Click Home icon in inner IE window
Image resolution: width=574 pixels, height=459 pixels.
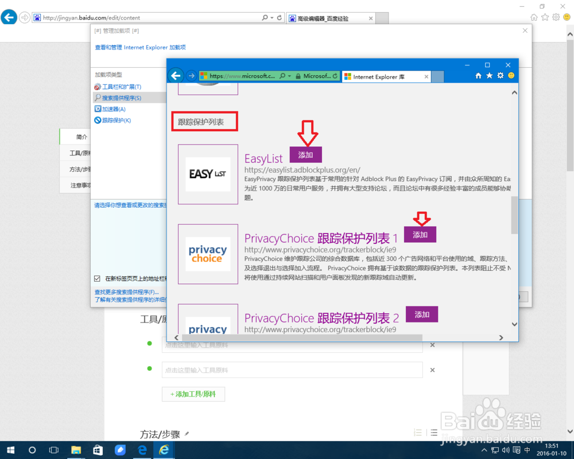tap(478, 76)
